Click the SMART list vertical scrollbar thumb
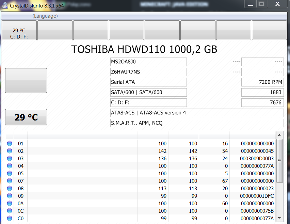Screen dimensions: 290x224 click(279, 161)
